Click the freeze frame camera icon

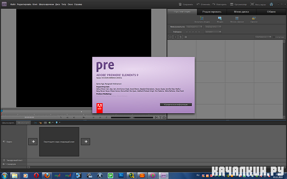click(x=164, y=117)
